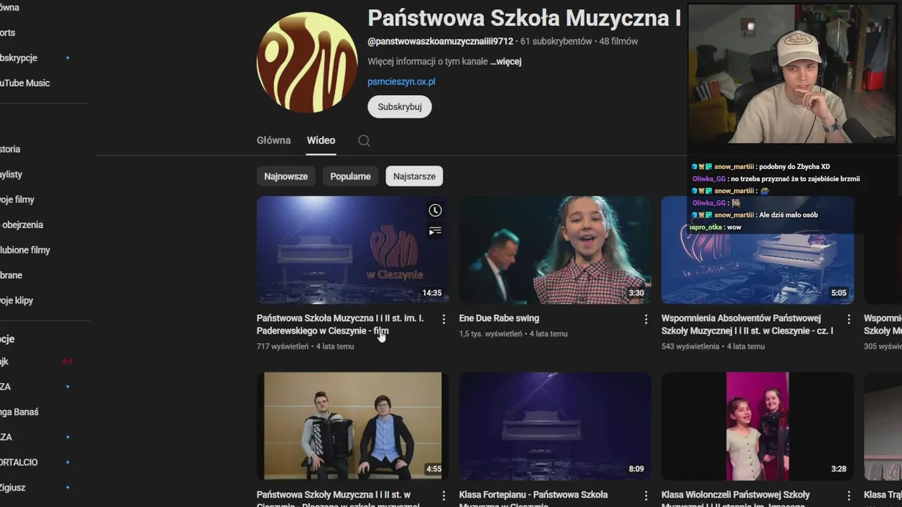Play the 4:55 accordion duo thumbnail
The image size is (902, 507).
352,426
